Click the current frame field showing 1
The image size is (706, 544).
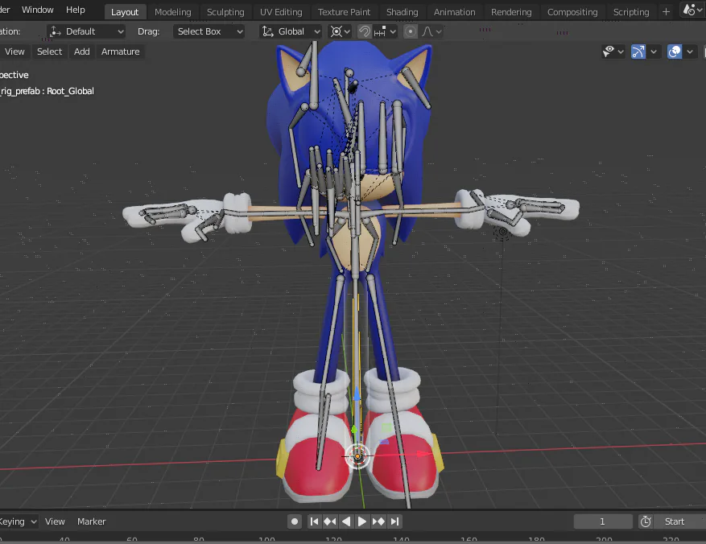603,521
